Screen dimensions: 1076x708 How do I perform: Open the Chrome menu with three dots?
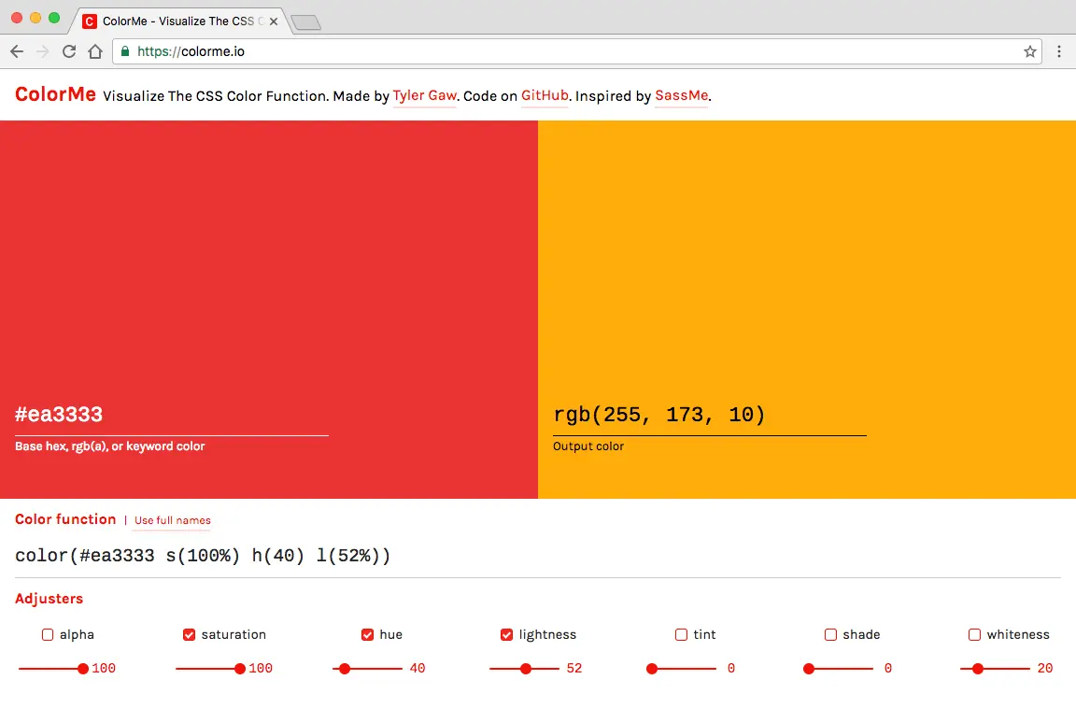1060,51
